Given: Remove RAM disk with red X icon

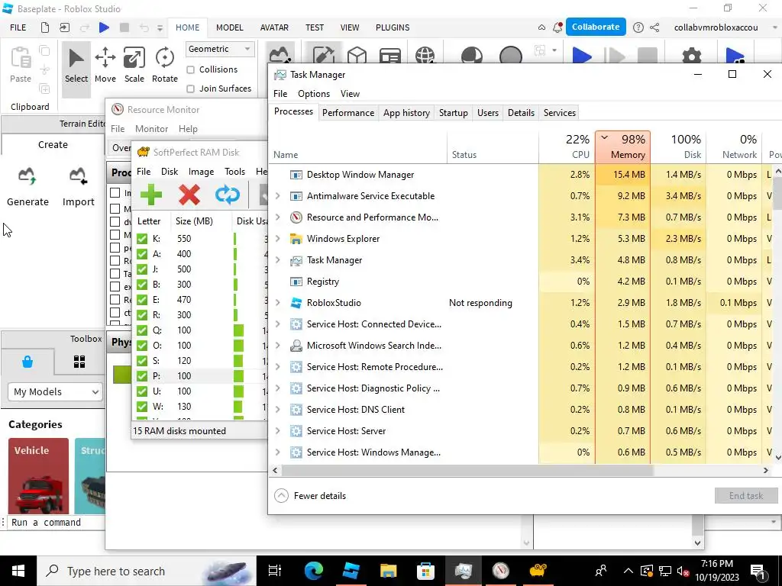Looking at the screenshot, I should (189, 195).
